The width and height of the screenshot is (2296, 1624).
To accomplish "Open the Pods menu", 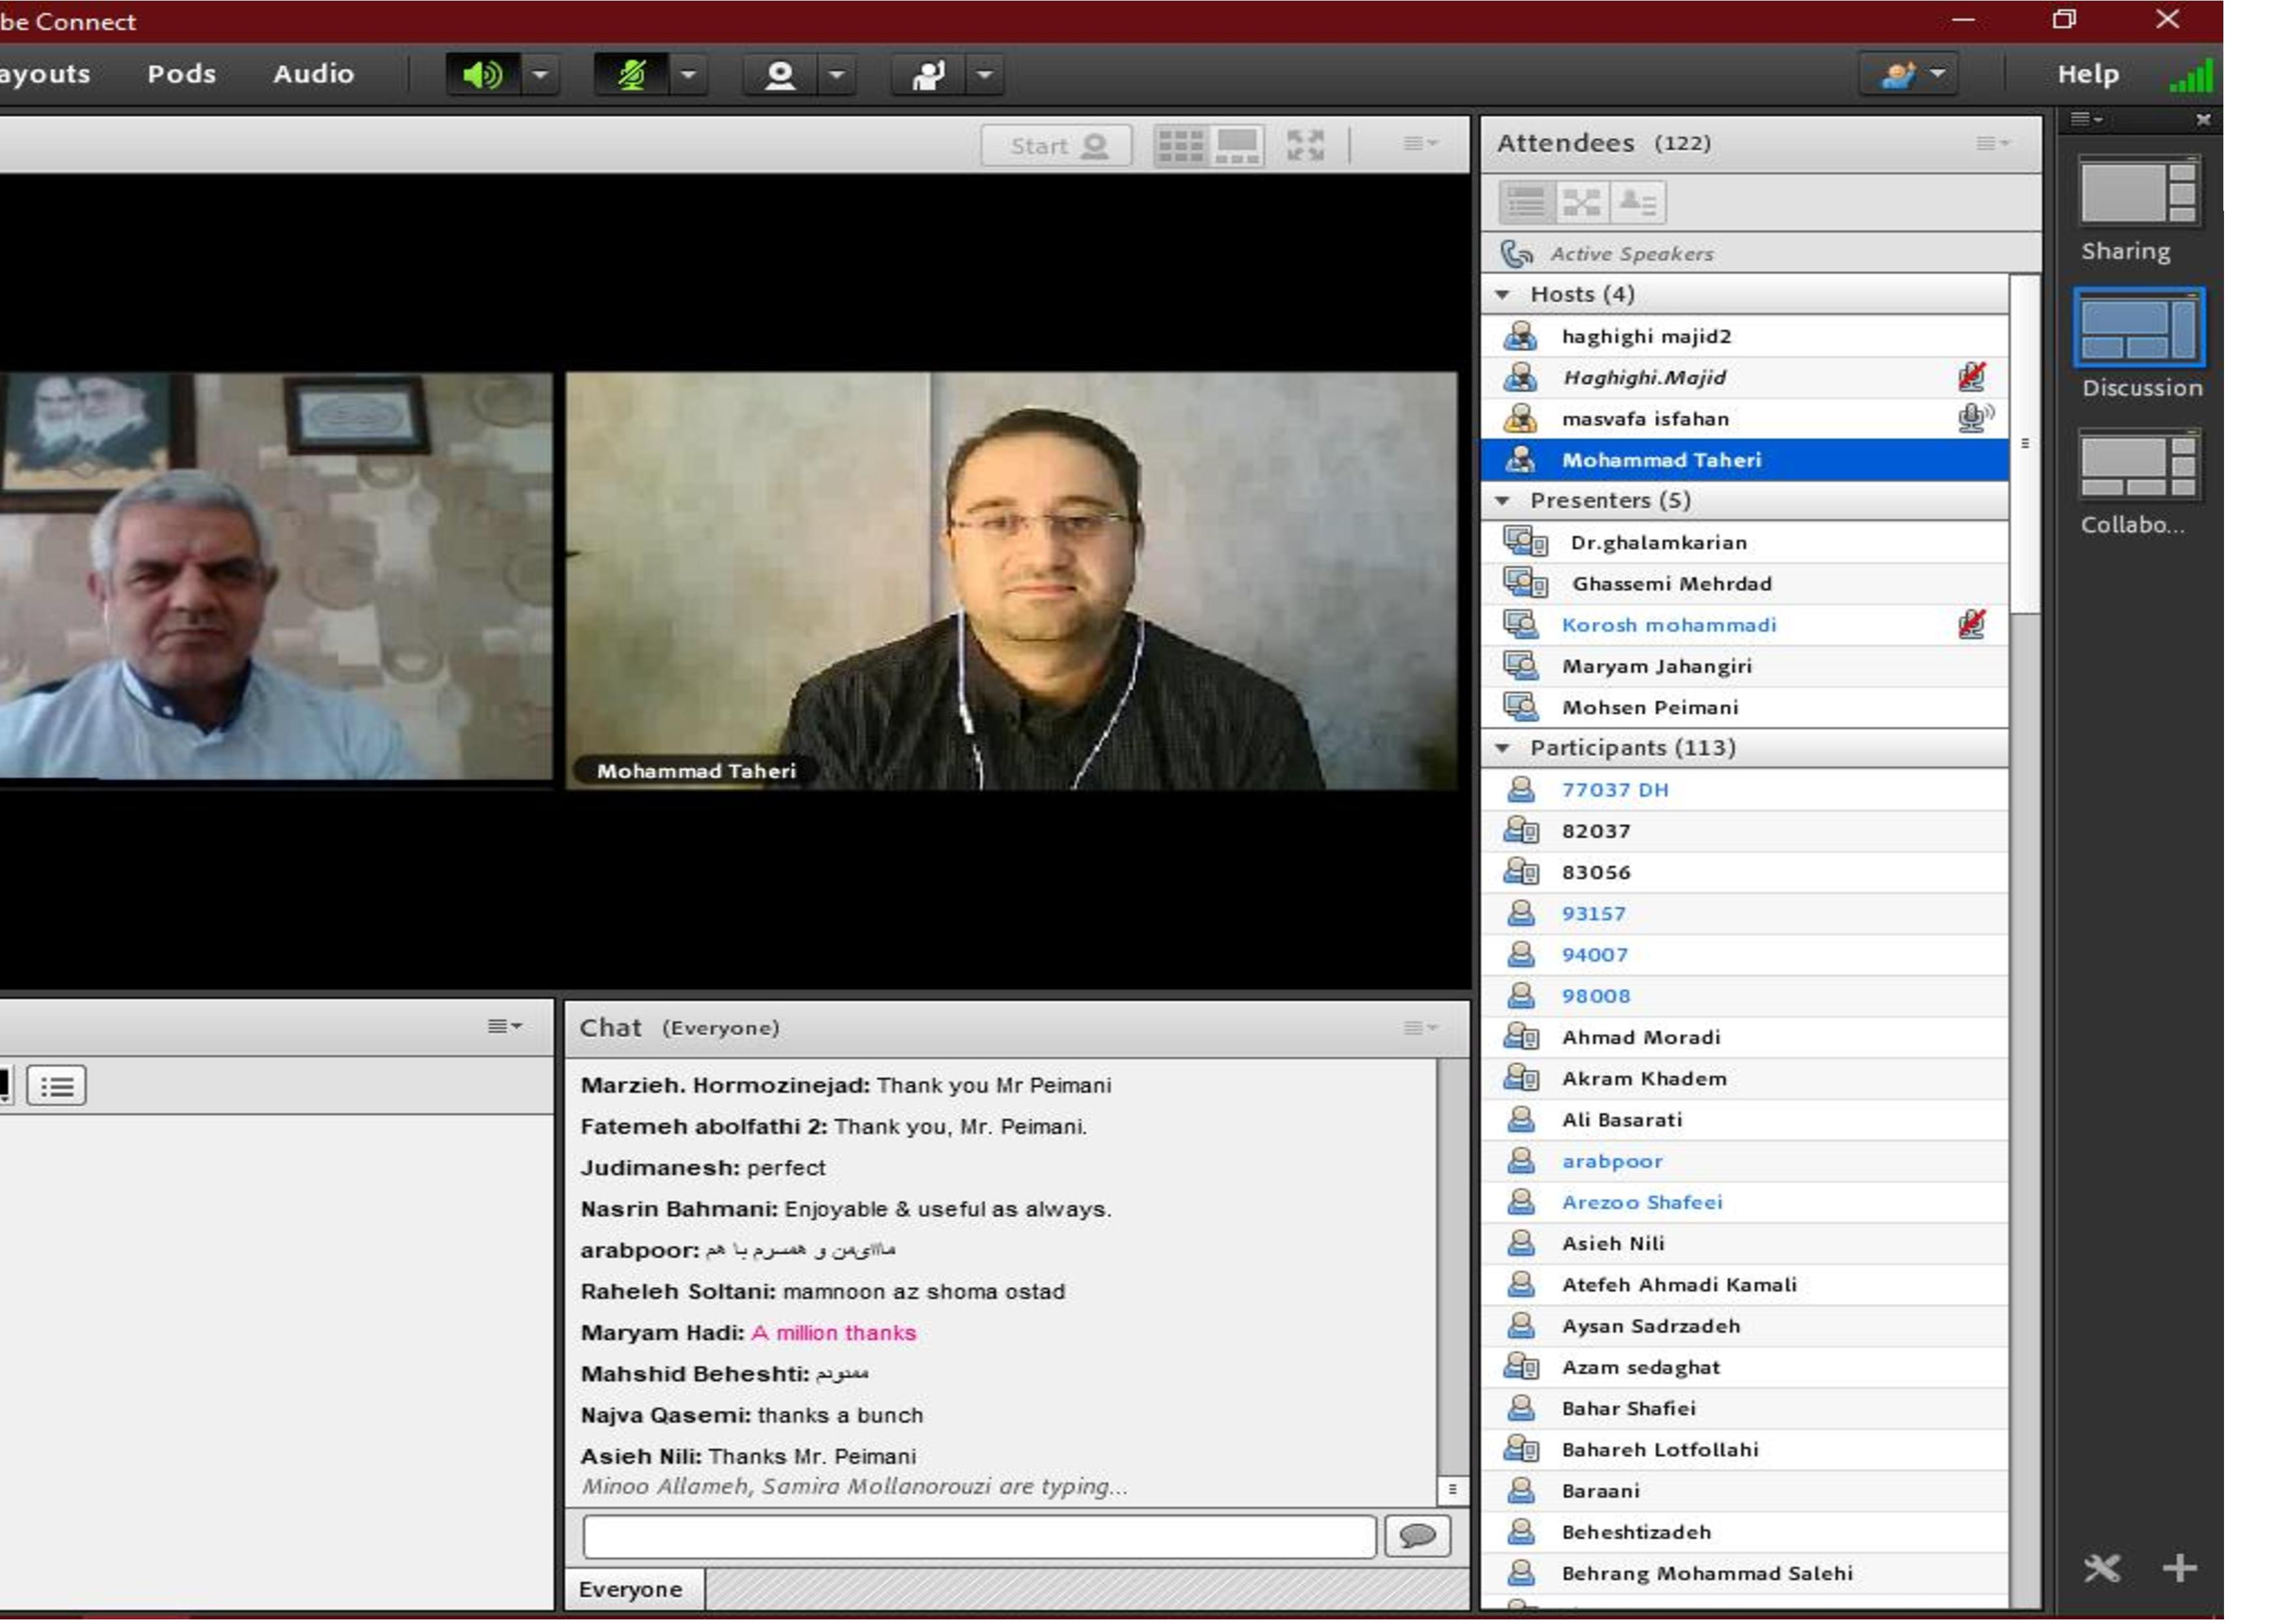I will tap(181, 74).
